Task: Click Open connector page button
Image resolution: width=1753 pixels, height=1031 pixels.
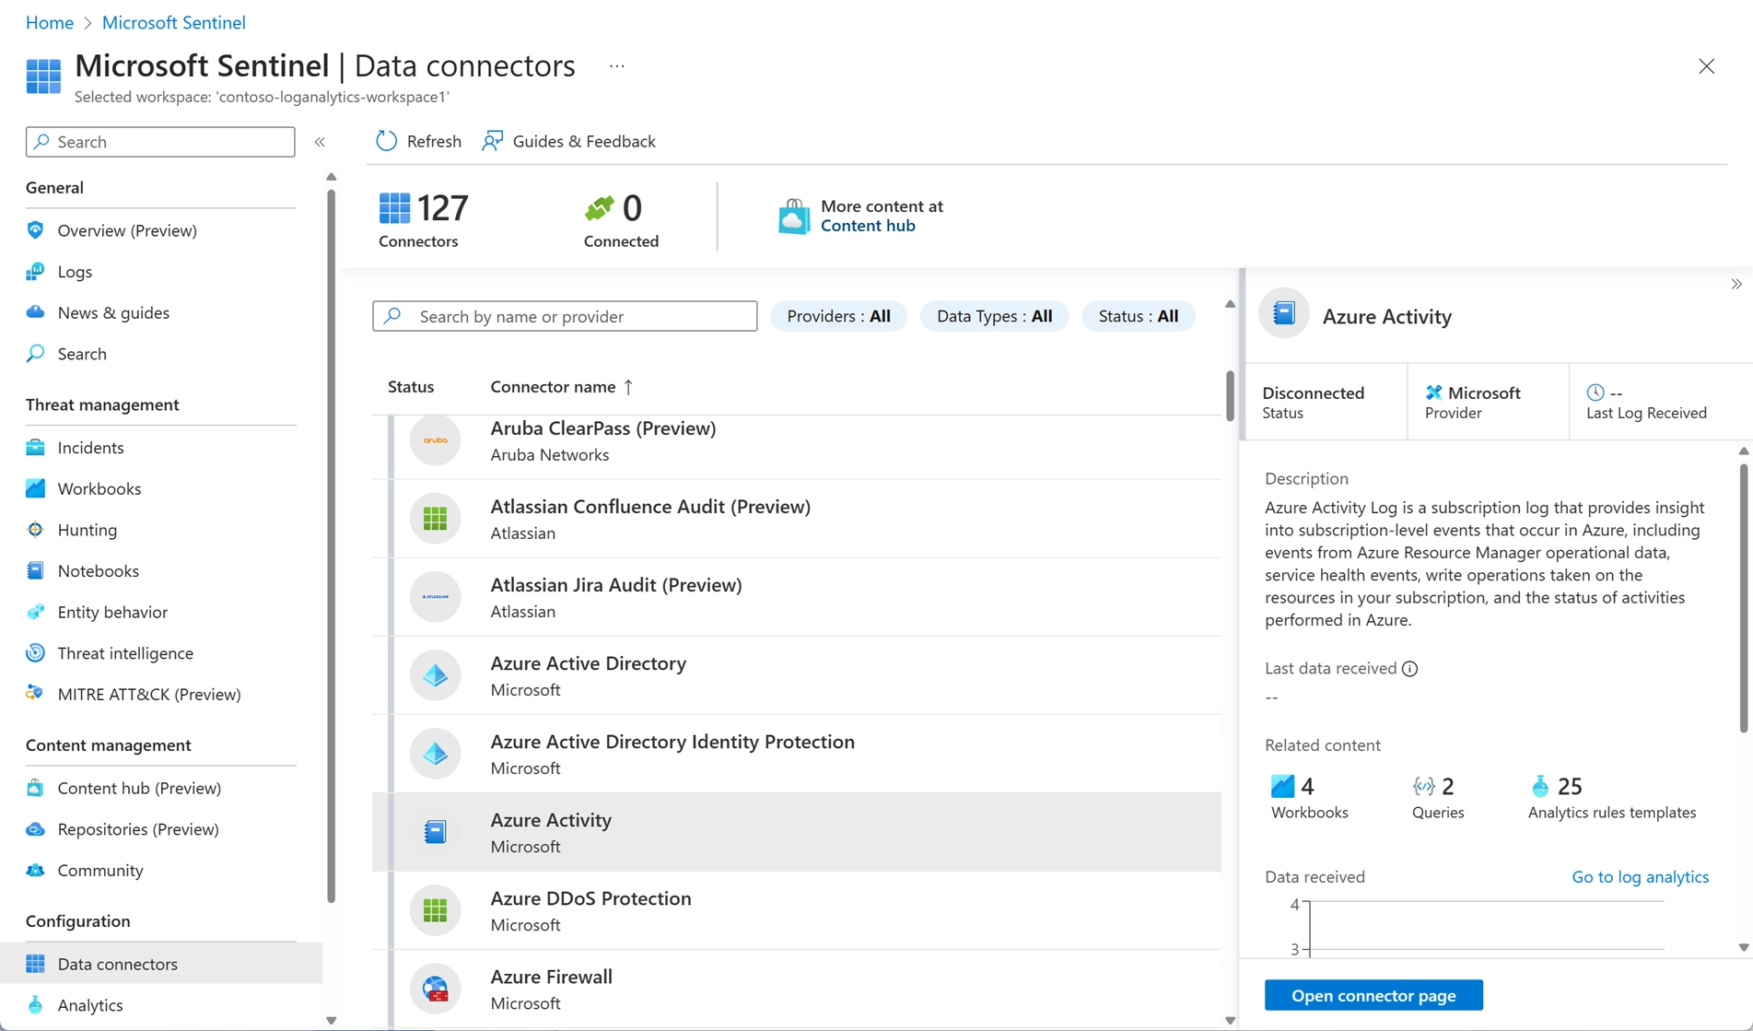Action: coord(1373,995)
